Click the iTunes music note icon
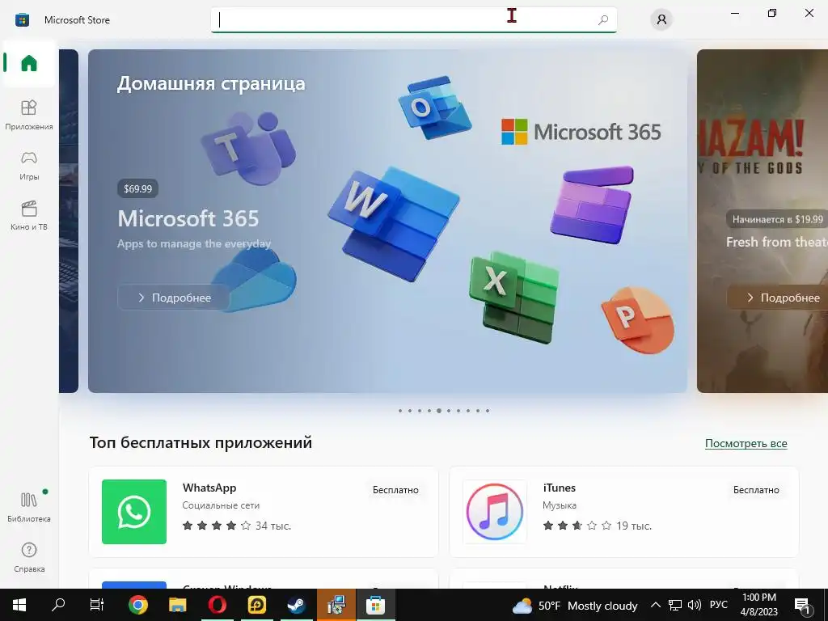 (495, 512)
